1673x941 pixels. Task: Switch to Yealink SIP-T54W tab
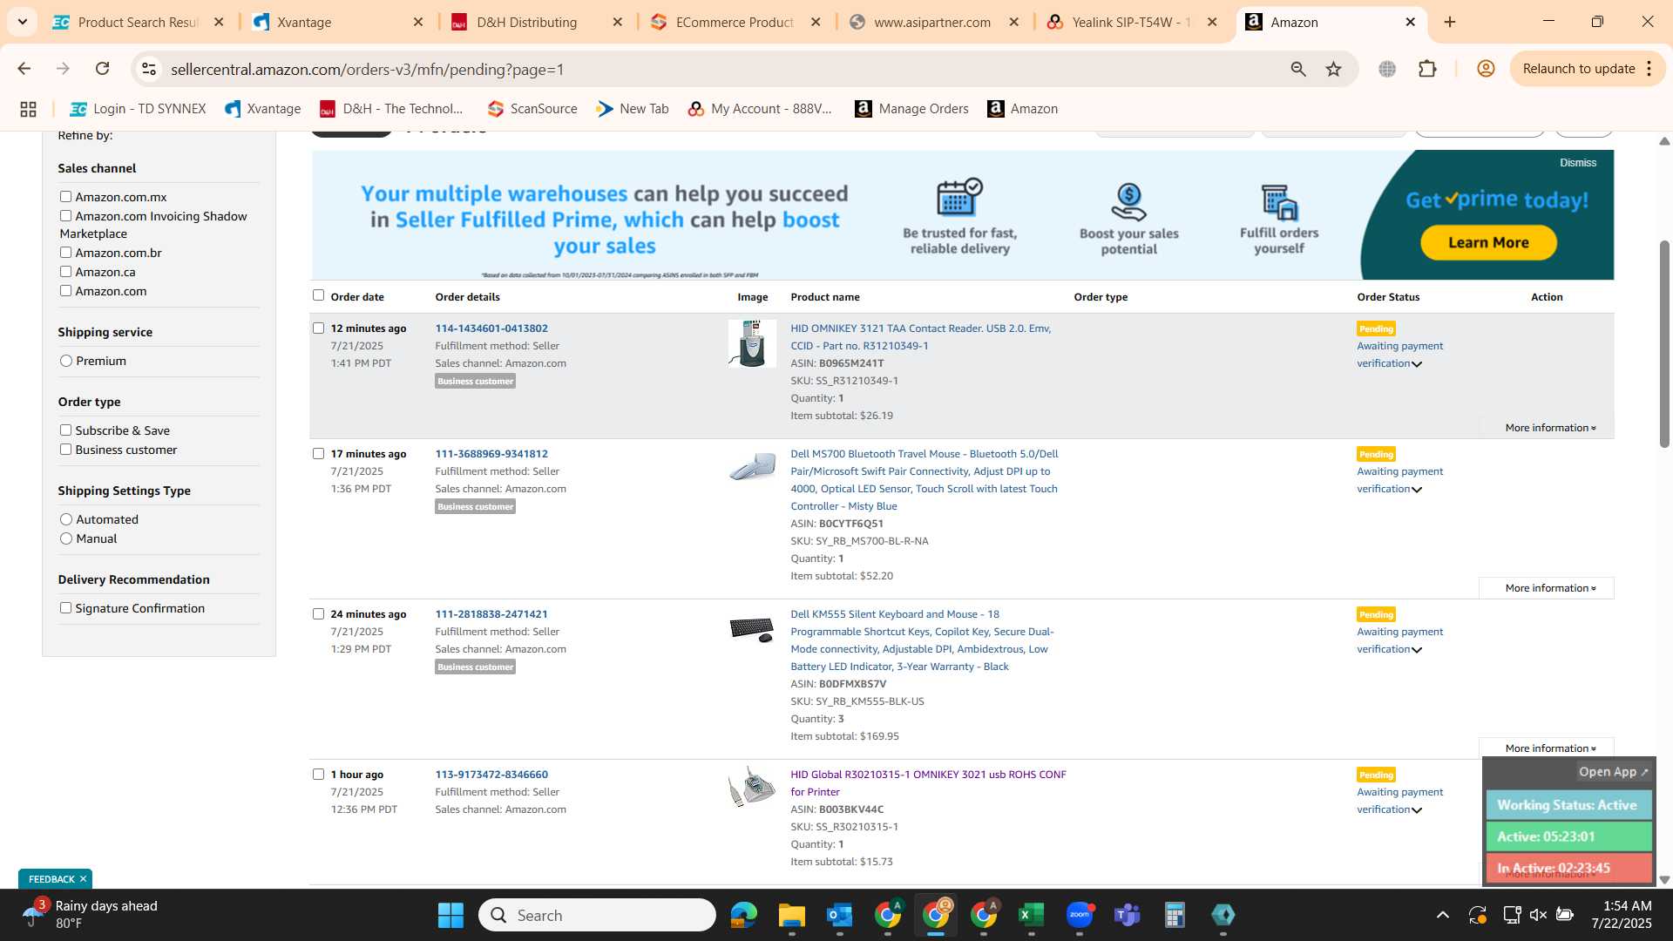click(x=1133, y=22)
